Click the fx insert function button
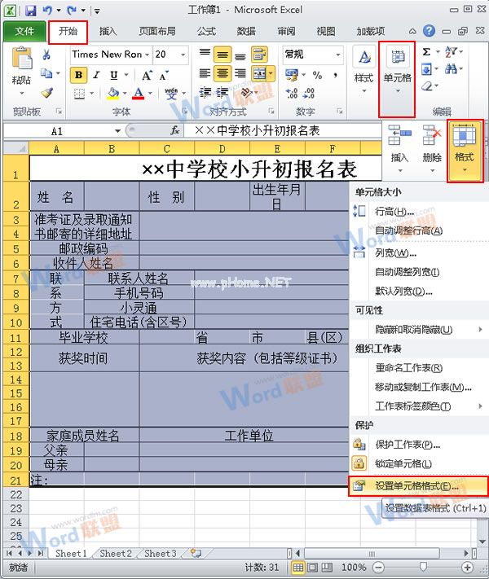Image resolution: width=489 pixels, height=579 pixels. click(x=175, y=130)
